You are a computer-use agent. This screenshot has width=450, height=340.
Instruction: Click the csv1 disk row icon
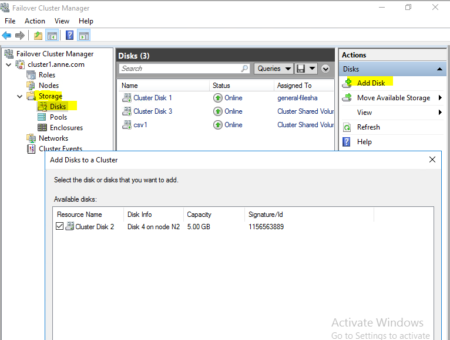126,125
